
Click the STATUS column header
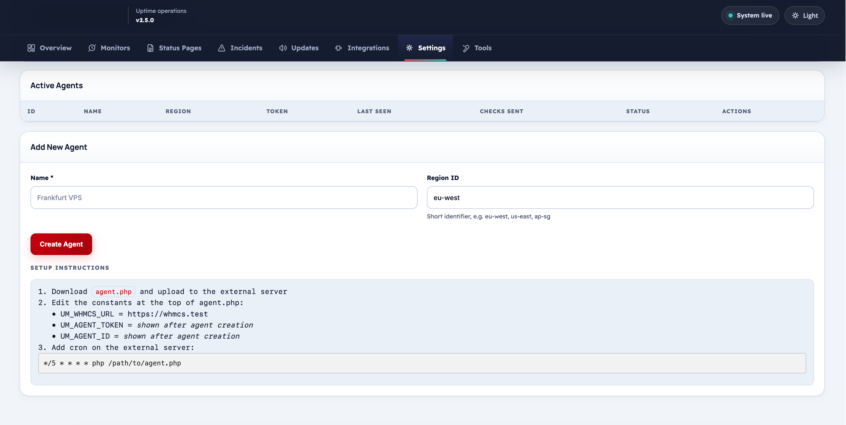pos(638,111)
